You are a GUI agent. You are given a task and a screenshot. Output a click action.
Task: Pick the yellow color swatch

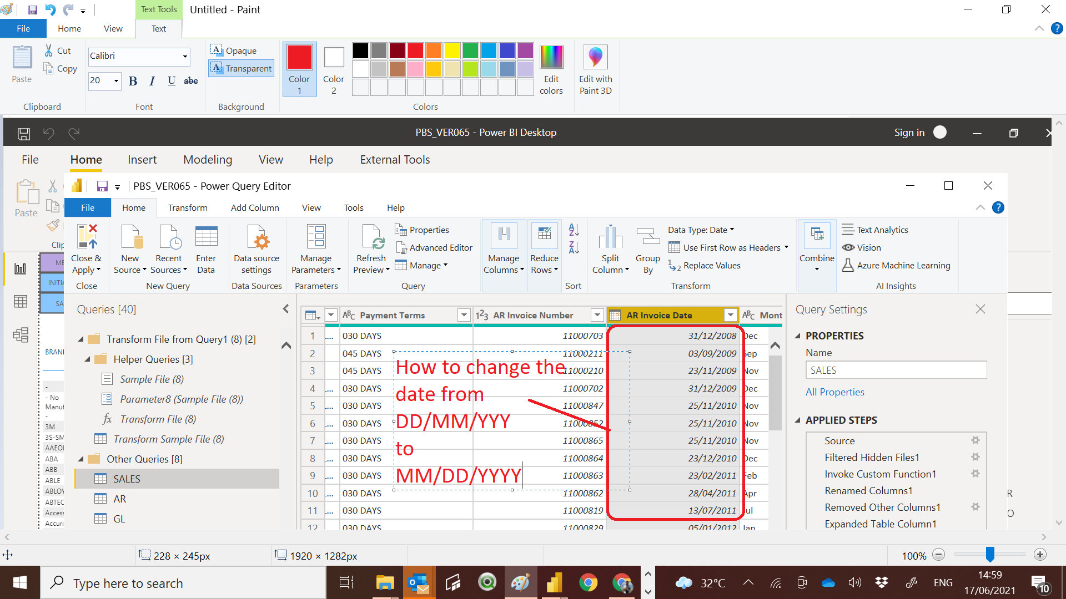click(x=452, y=50)
